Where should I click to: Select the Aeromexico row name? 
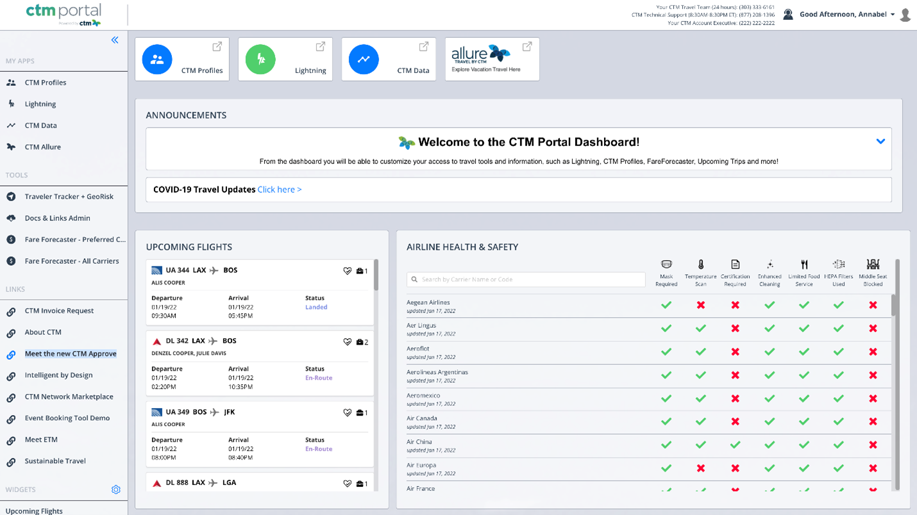click(x=423, y=395)
